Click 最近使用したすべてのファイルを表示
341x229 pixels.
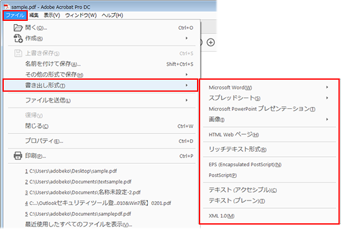tap(78, 224)
